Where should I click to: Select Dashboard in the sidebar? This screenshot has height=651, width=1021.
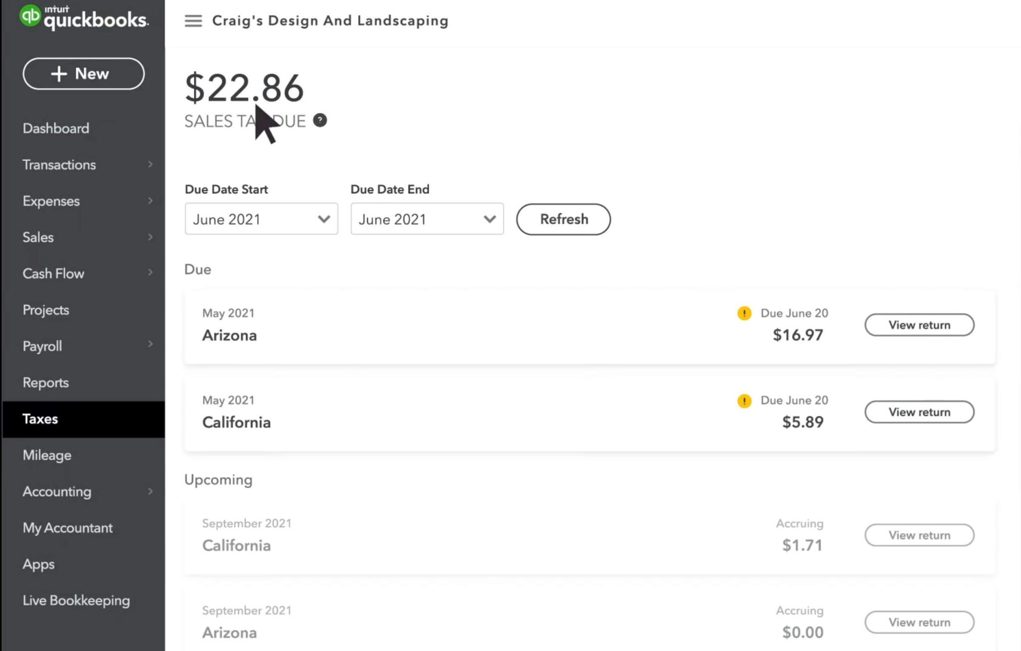(56, 128)
